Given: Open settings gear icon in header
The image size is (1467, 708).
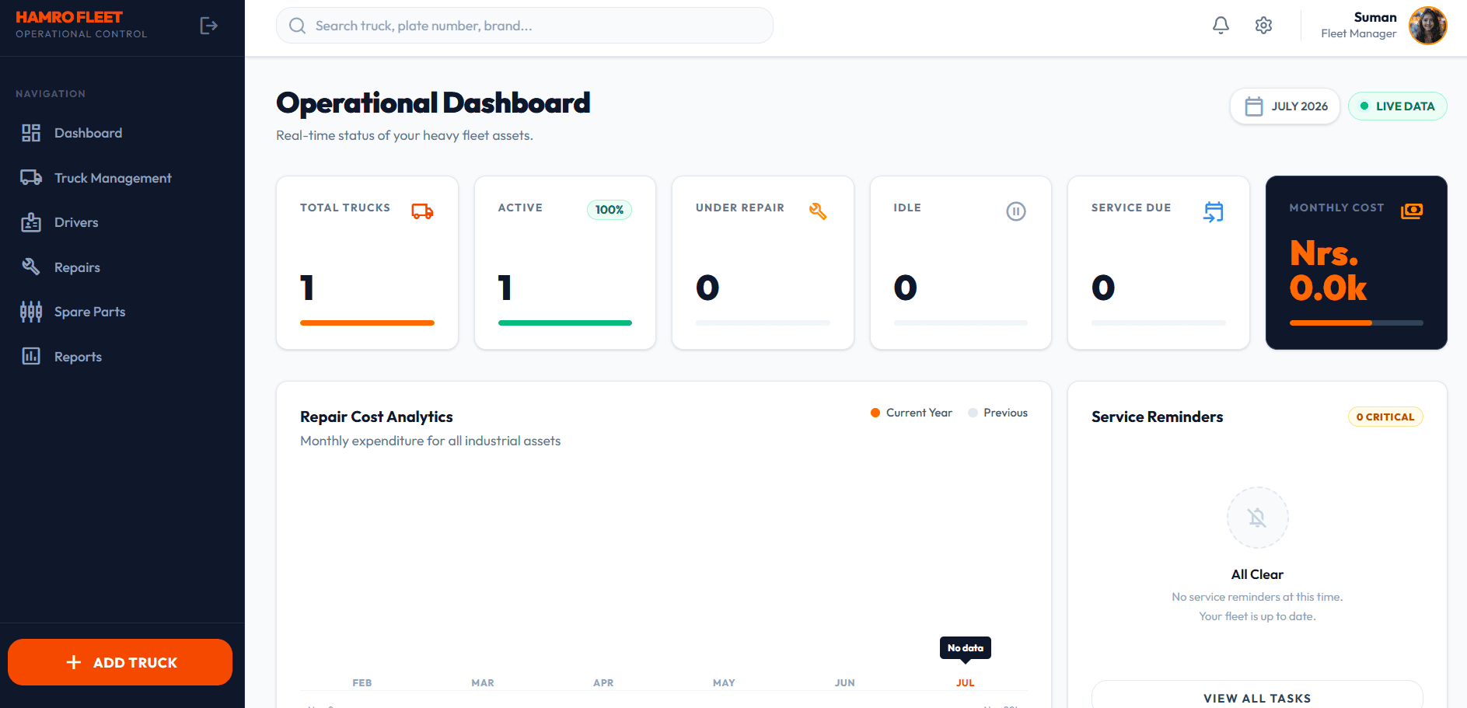Looking at the screenshot, I should (1263, 26).
